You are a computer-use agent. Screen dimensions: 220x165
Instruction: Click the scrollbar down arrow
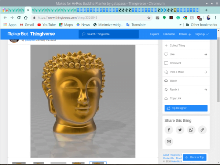[x=218, y=162]
